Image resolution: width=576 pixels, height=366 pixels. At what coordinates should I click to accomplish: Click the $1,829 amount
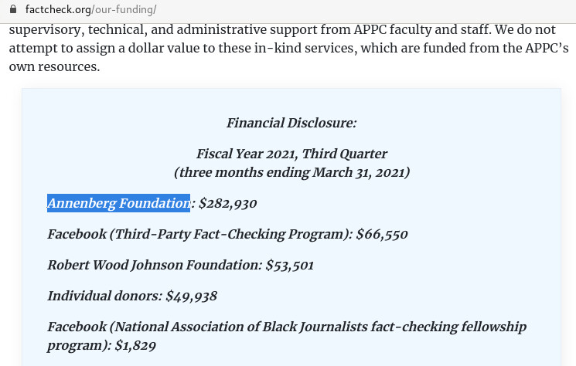coord(135,345)
